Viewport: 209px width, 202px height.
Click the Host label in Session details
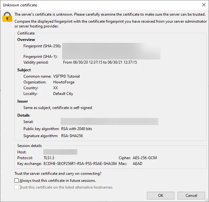pyautogui.click(x=22, y=152)
